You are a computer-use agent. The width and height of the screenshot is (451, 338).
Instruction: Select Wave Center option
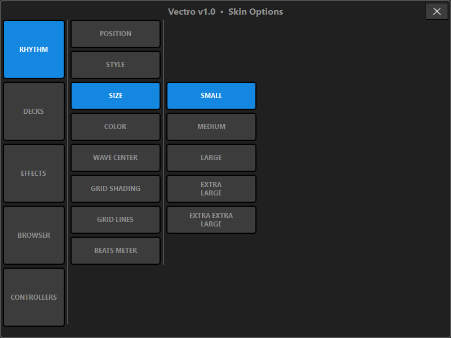coord(116,158)
